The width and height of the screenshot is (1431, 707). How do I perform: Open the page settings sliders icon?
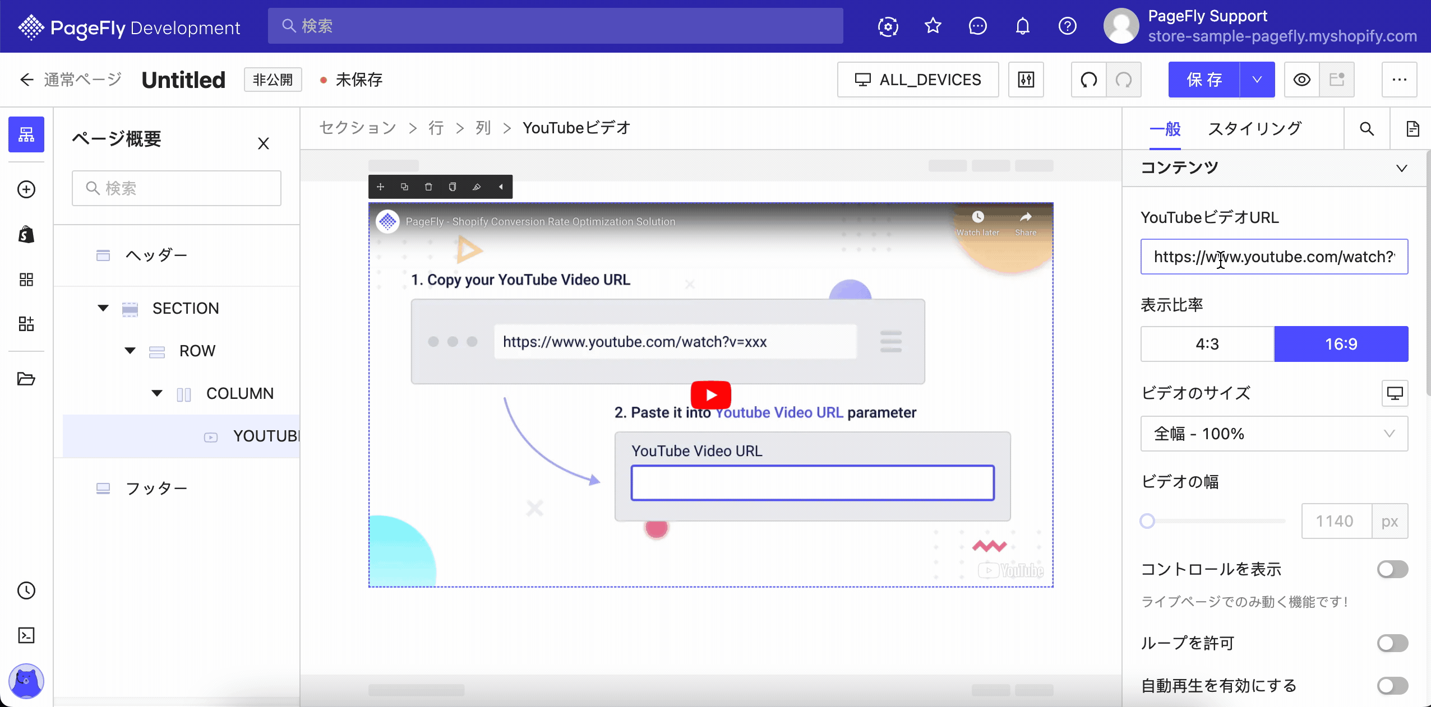[x=1026, y=80]
